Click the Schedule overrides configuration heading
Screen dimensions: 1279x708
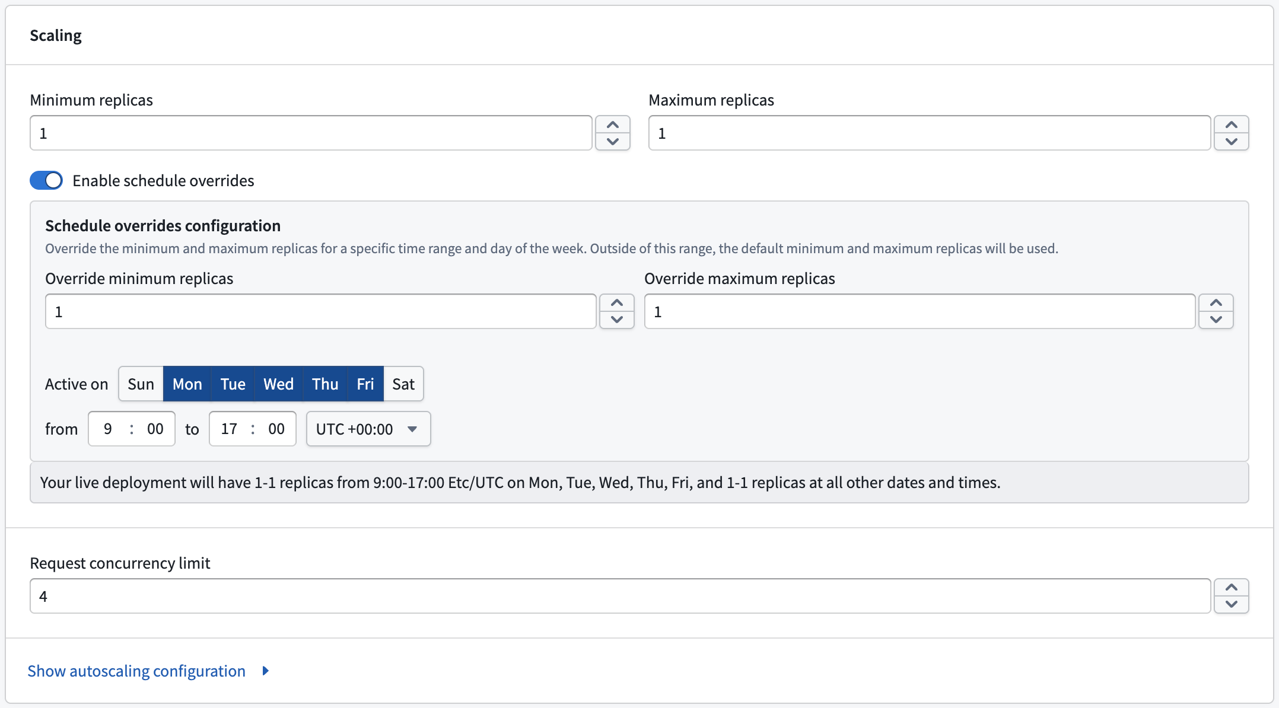(163, 226)
